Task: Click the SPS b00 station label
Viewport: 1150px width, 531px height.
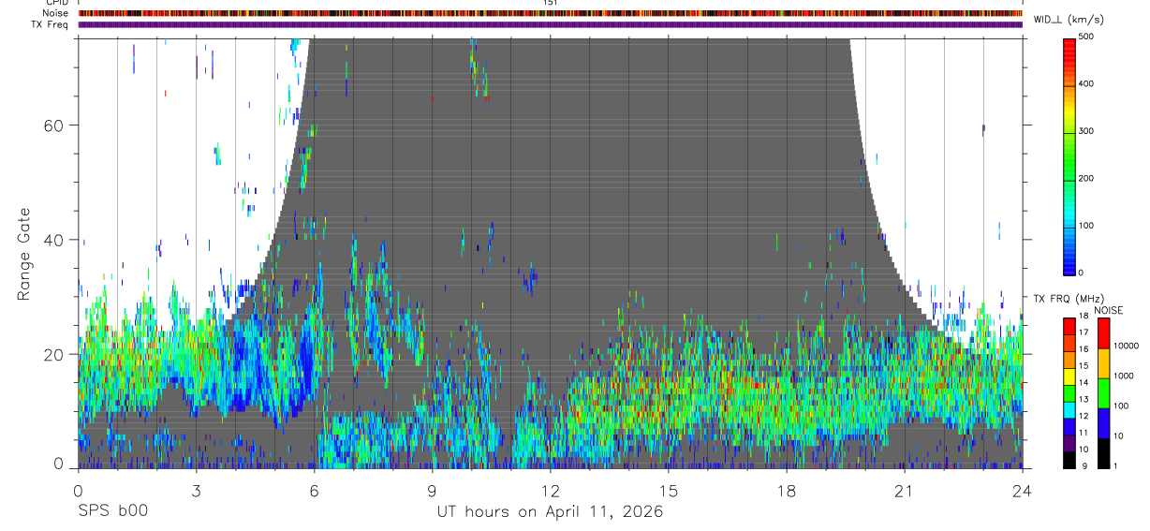Action: click(x=111, y=511)
